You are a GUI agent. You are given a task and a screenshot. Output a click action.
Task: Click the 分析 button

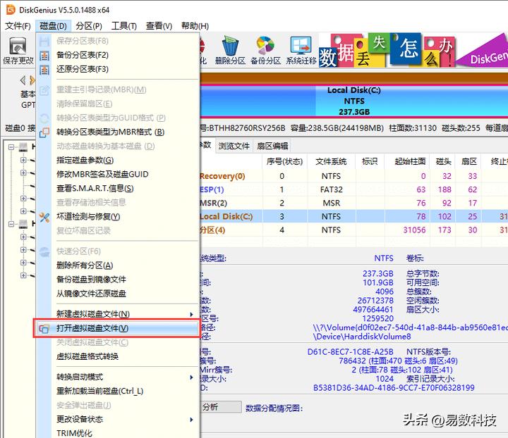[221, 407]
